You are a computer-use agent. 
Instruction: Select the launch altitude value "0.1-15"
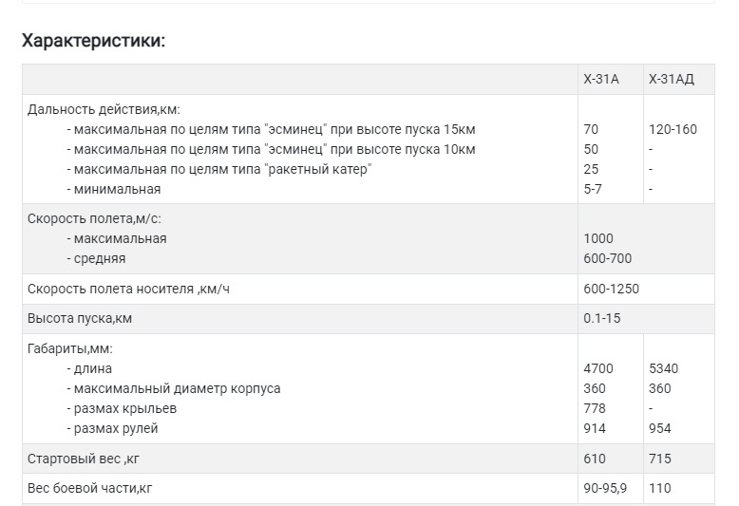[x=601, y=318]
